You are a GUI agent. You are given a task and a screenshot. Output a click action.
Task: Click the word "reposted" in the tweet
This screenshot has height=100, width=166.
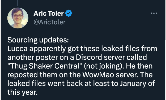click(x=23, y=75)
